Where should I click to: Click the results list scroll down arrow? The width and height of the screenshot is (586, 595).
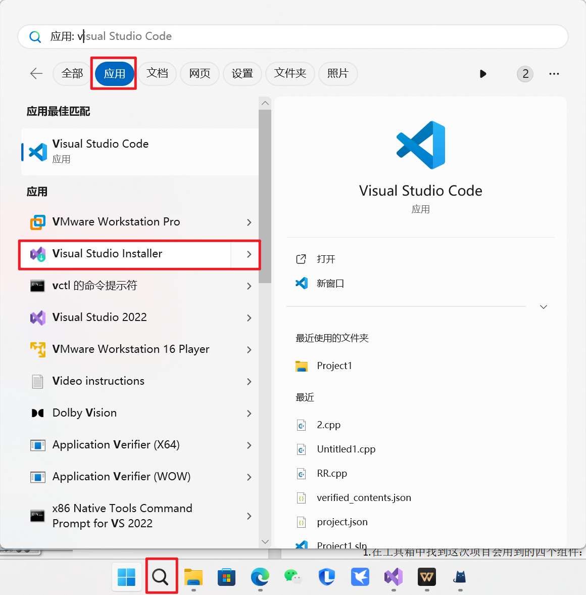click(x=265, y=541)
